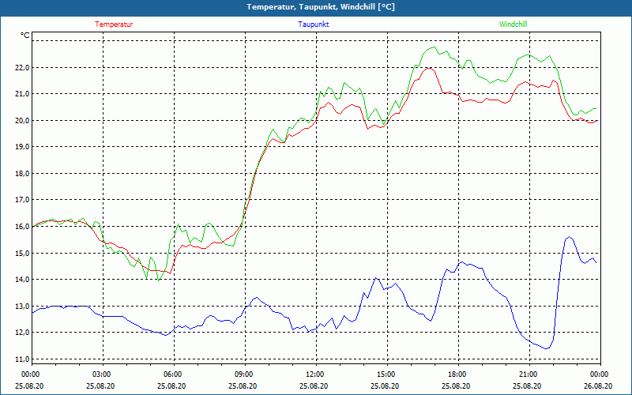The image size is (632, 395).
Task: Select the red 'Temperatur' legend label
Action: (x=114, y=24)
